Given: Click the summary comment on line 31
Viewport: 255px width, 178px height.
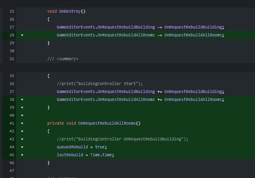Looking at the screenshot, I should pyautogui.click(x=63, y=59).
